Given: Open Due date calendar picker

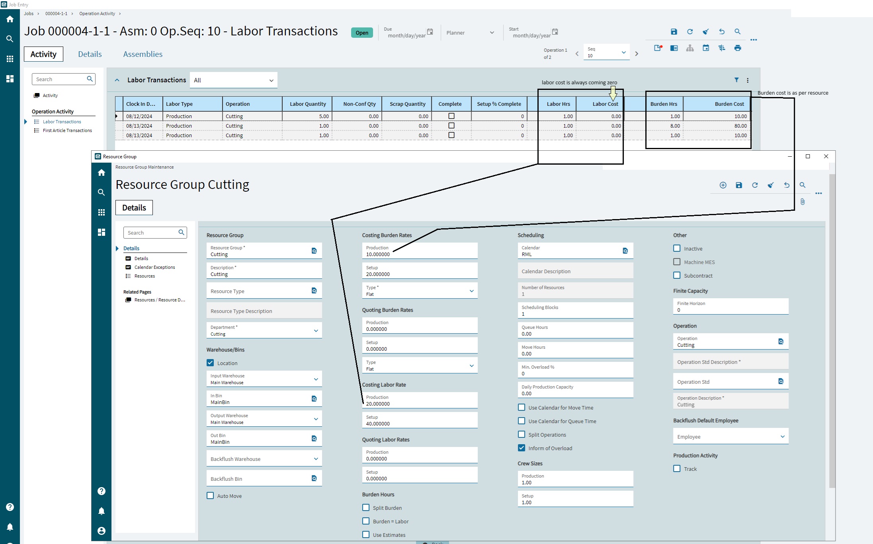Looking at the screenshot, I should (x=430, y=32).
